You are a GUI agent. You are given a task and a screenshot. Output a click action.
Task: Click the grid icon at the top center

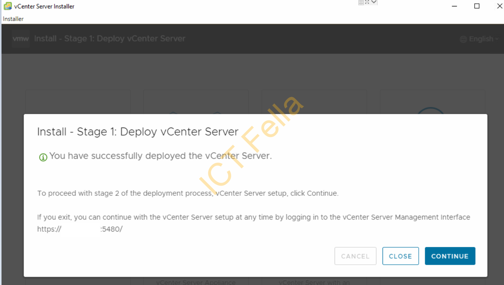(x=361, y=2)
